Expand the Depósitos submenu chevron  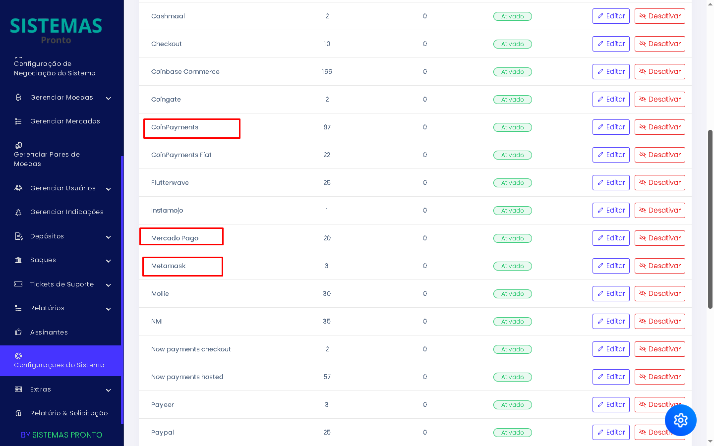tap(109, 237)
